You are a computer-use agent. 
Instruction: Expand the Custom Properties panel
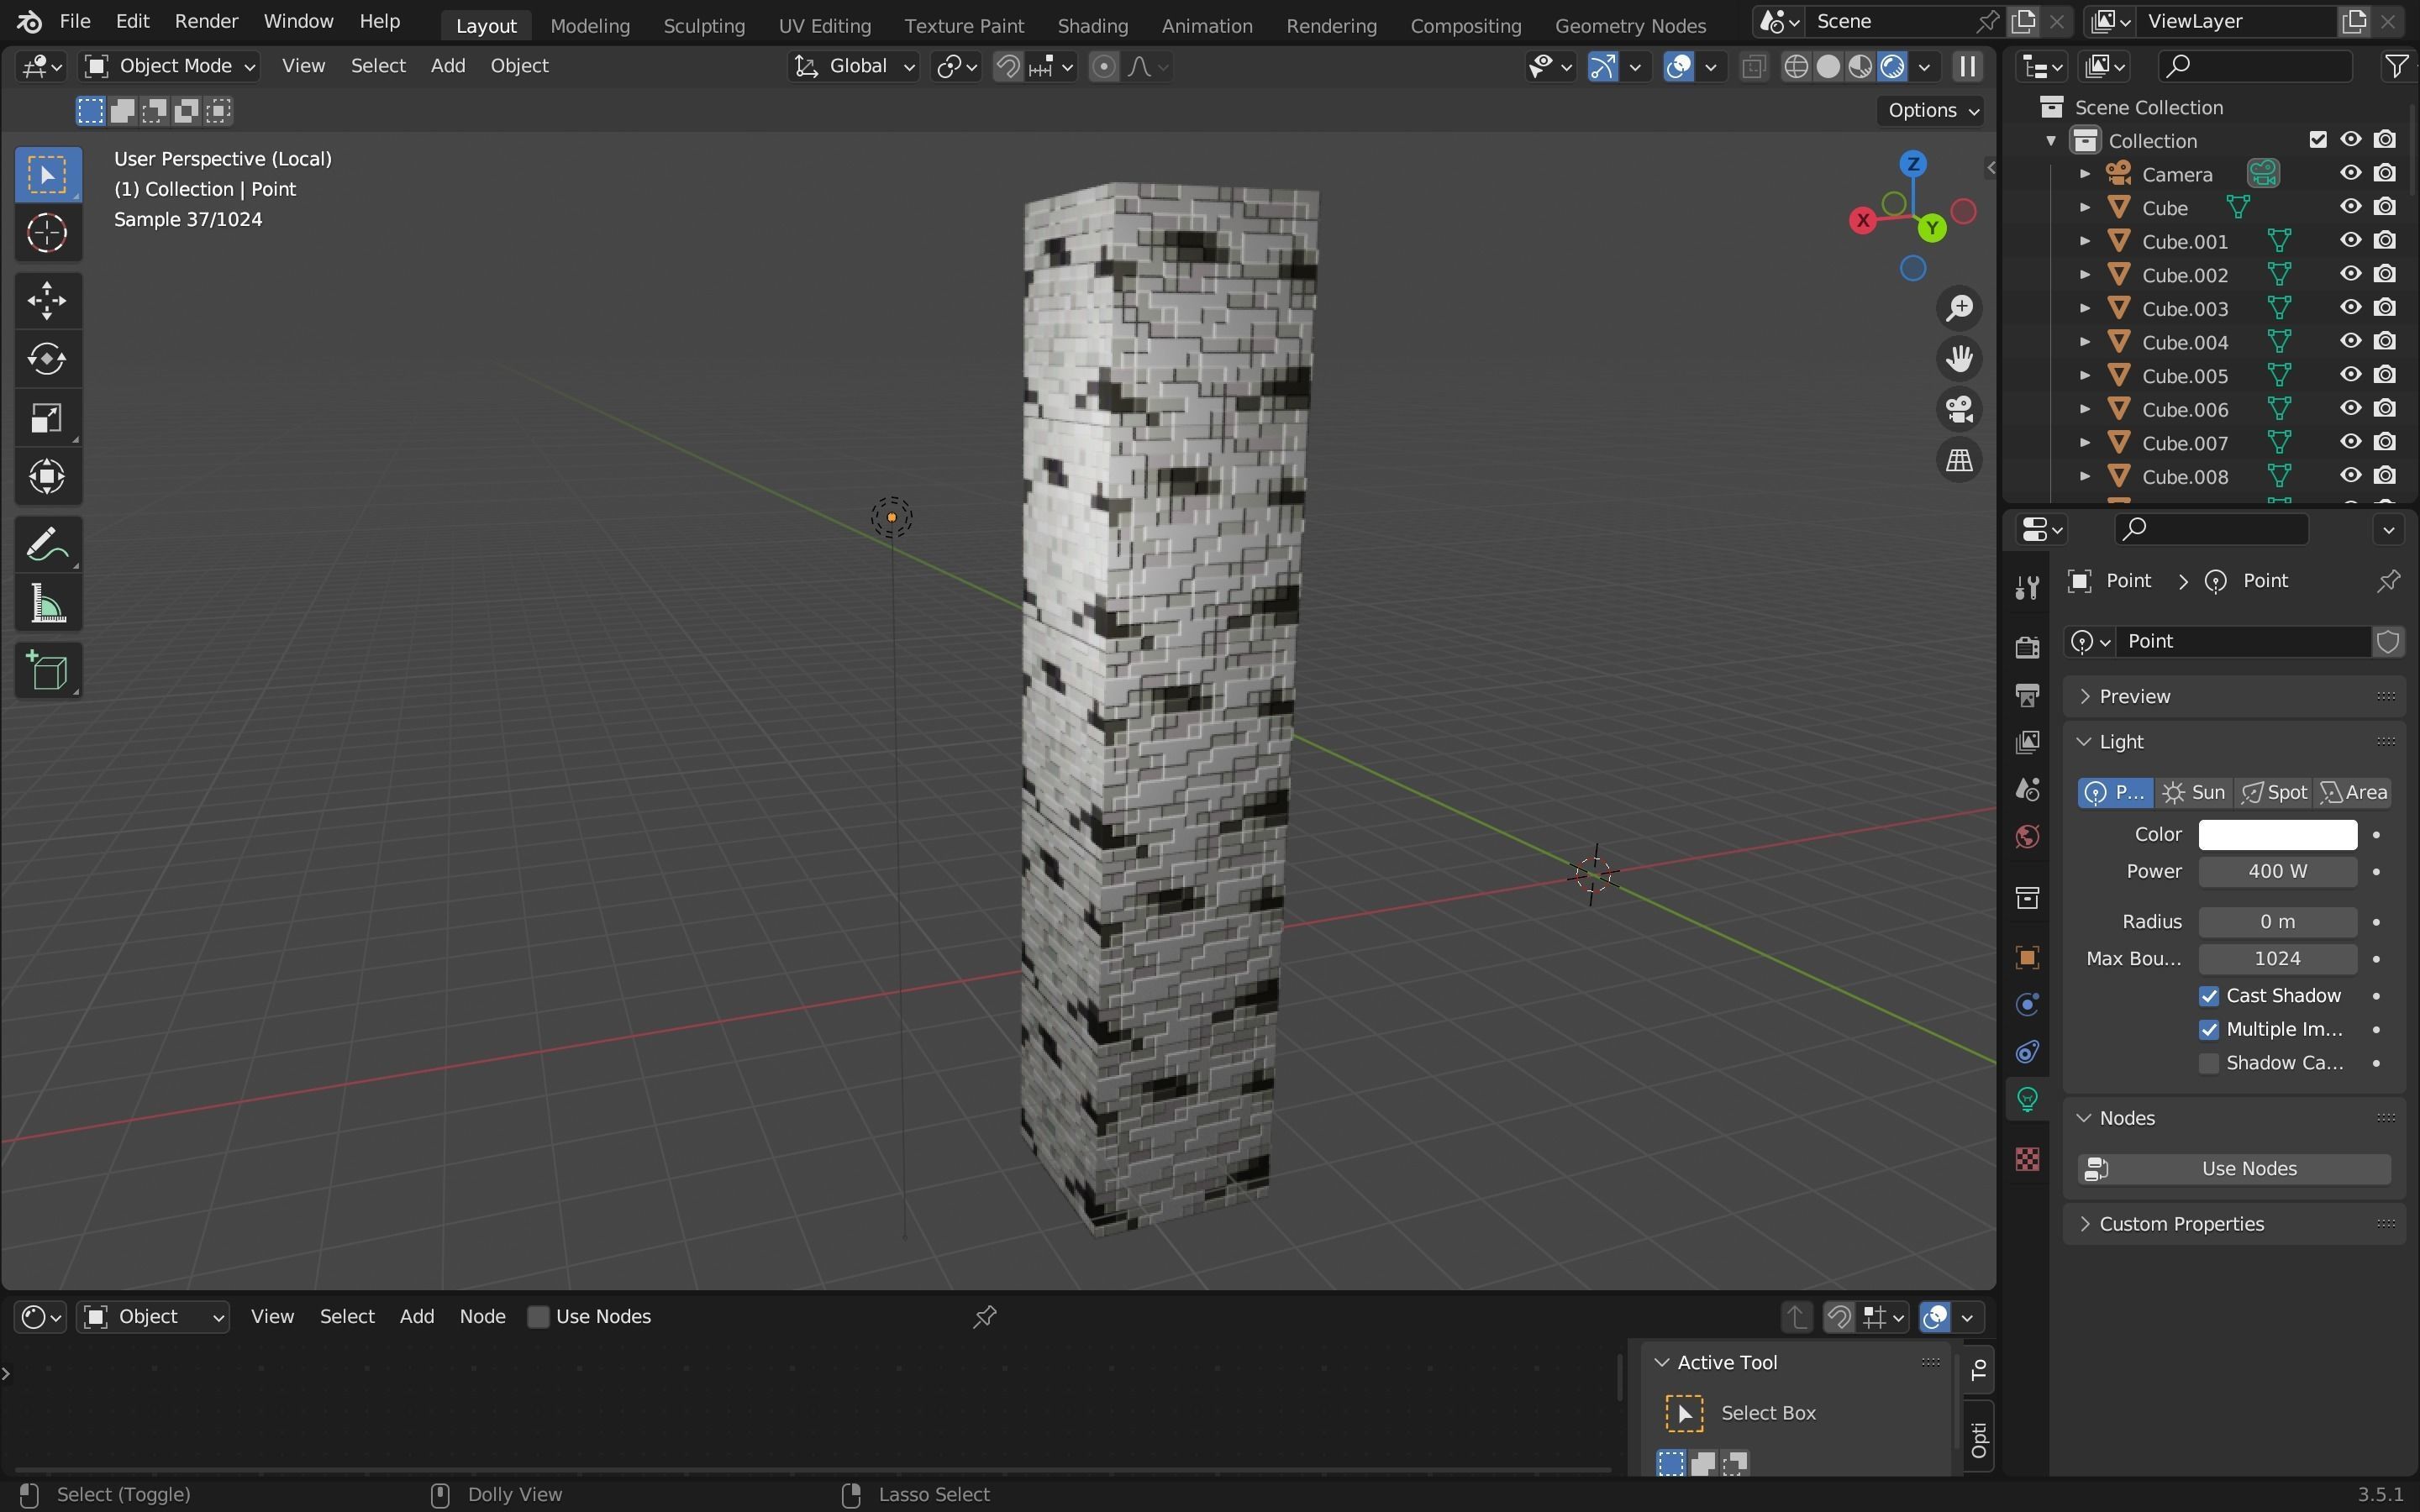[2180, 1224]
